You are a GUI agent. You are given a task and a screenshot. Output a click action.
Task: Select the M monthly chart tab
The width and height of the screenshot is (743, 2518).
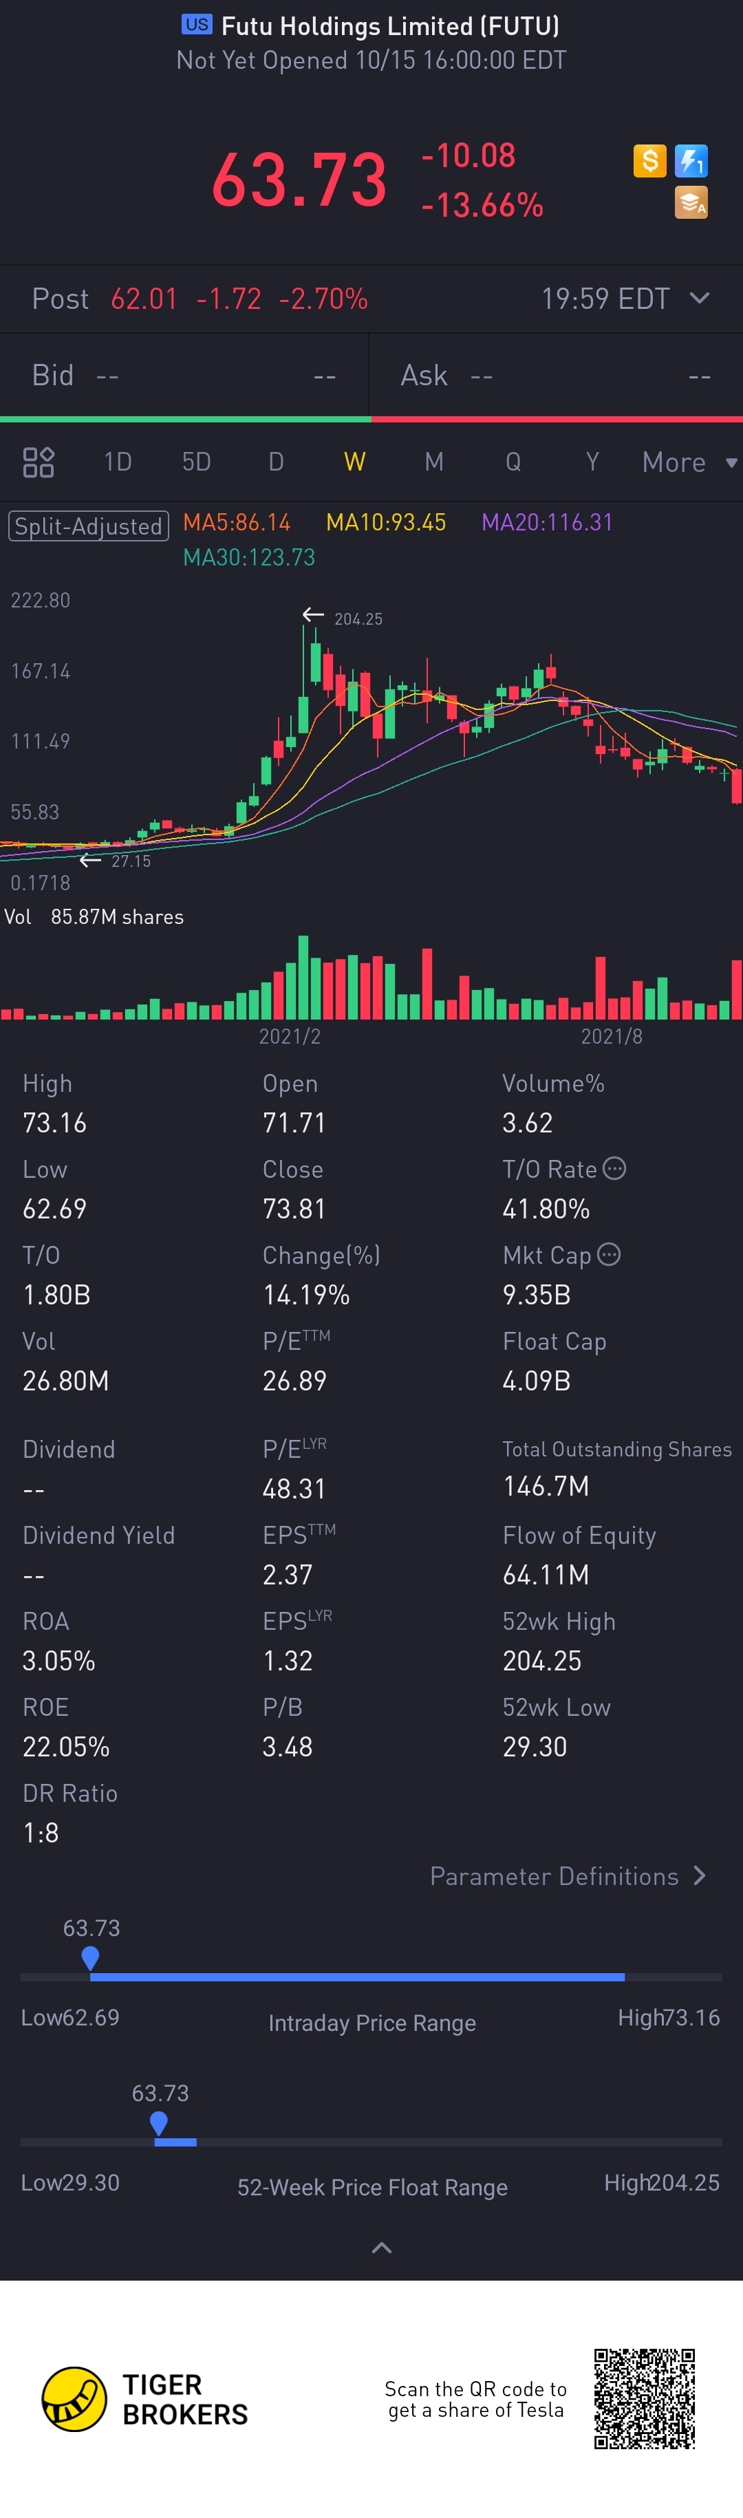[434, 462]
